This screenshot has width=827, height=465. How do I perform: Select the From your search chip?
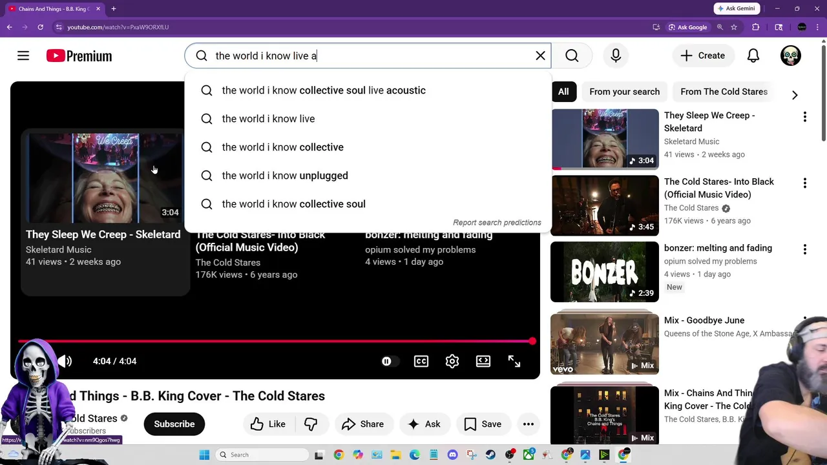coord(624,92)
